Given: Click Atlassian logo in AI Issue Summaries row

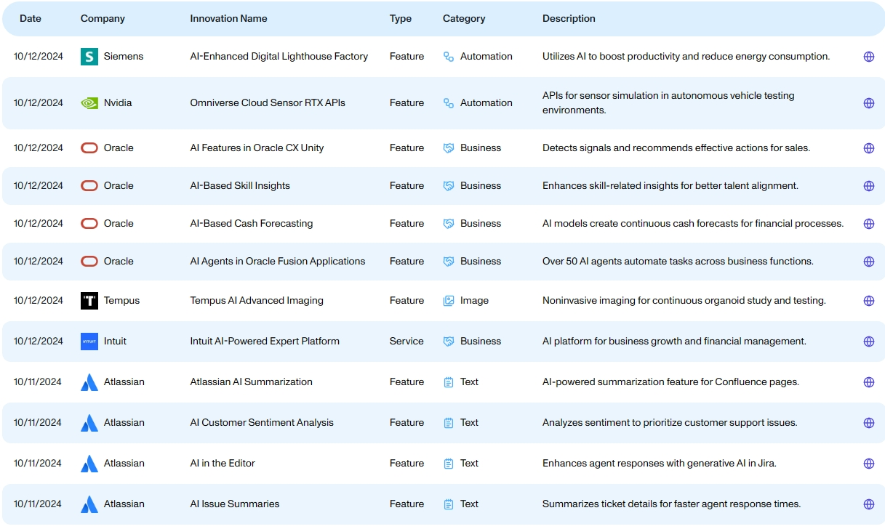Looking at the screenshot, I should coord(89,504).
